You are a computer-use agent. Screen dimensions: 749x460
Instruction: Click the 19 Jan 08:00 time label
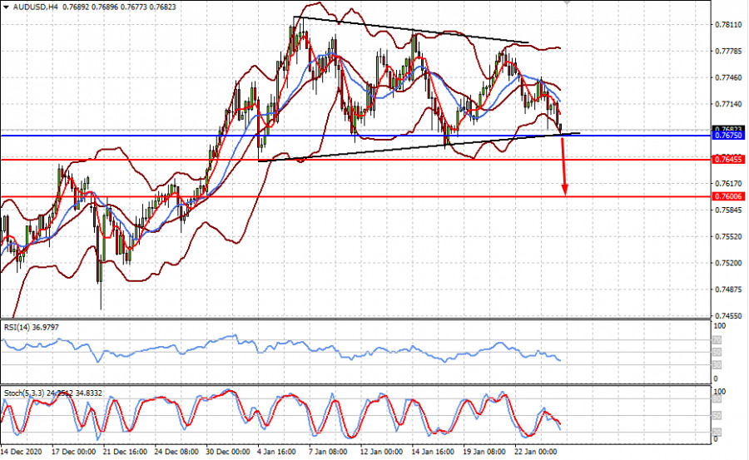coord(484,452)
